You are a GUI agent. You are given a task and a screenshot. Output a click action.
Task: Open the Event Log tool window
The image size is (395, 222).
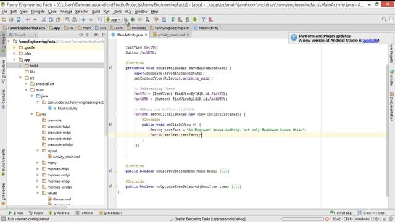[x=341, y=213]
